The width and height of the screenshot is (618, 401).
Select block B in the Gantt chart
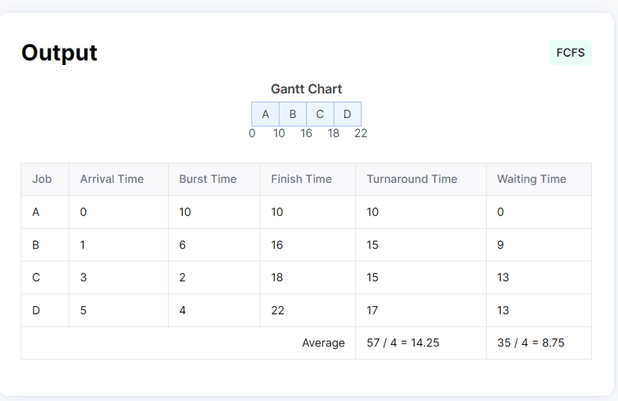[x=293, y=114]
